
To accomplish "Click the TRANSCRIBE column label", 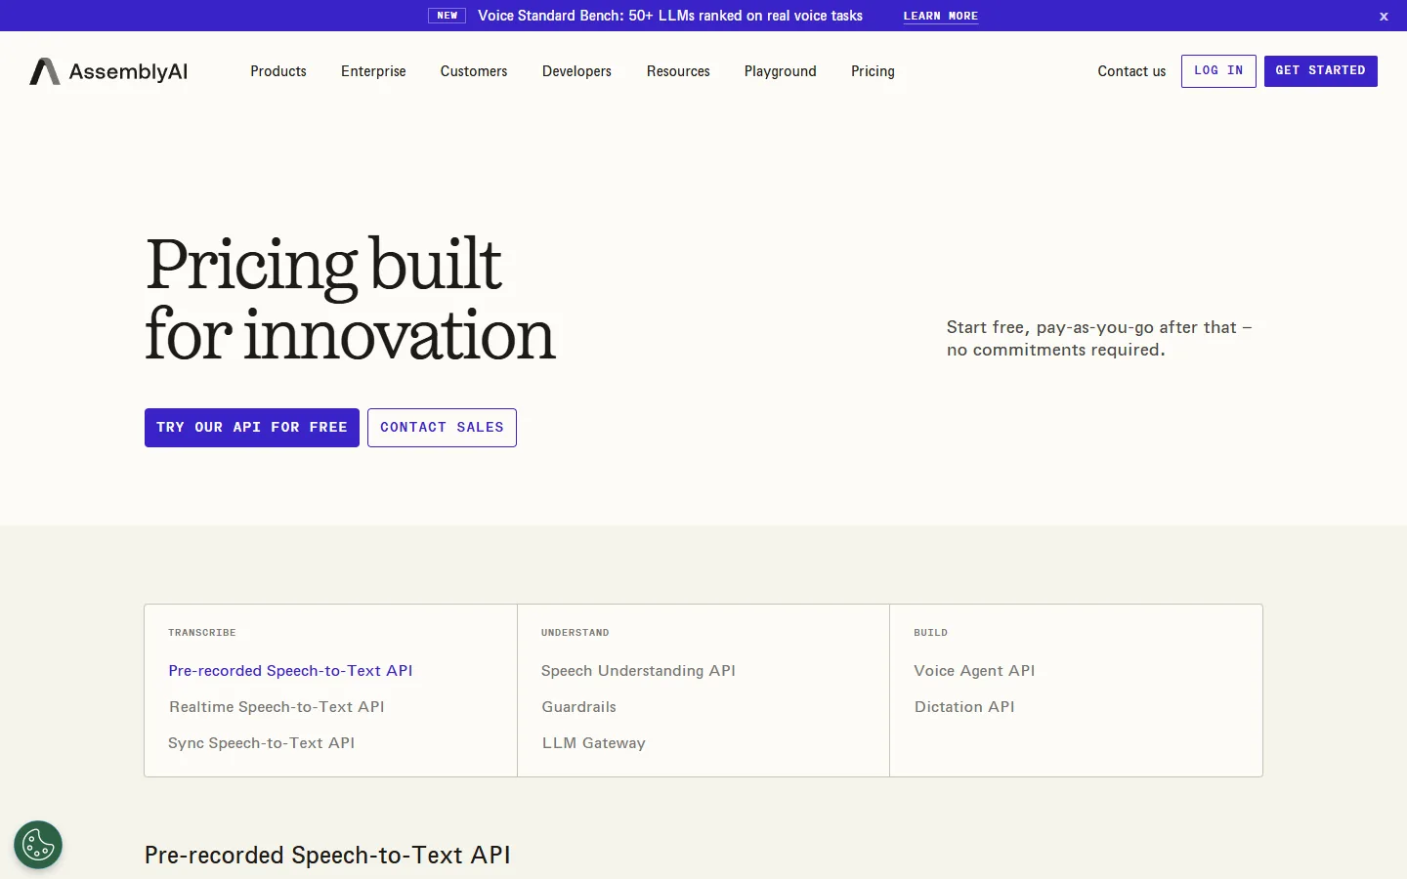I will coord(202,633).
